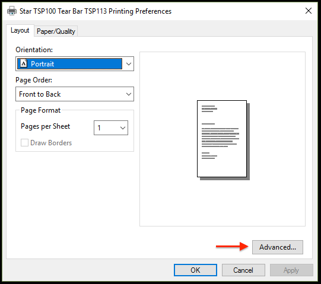The width and height of the screenshot is (321, 284).
Task: Click the Draw Borders label
Action: 51,143
